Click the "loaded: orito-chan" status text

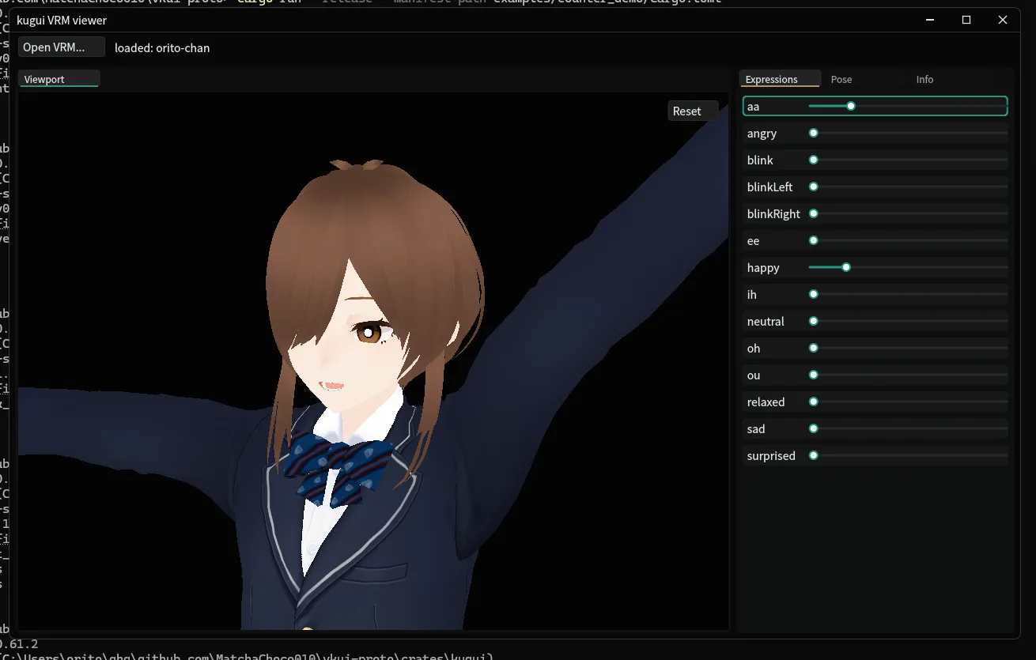point(162,48)
